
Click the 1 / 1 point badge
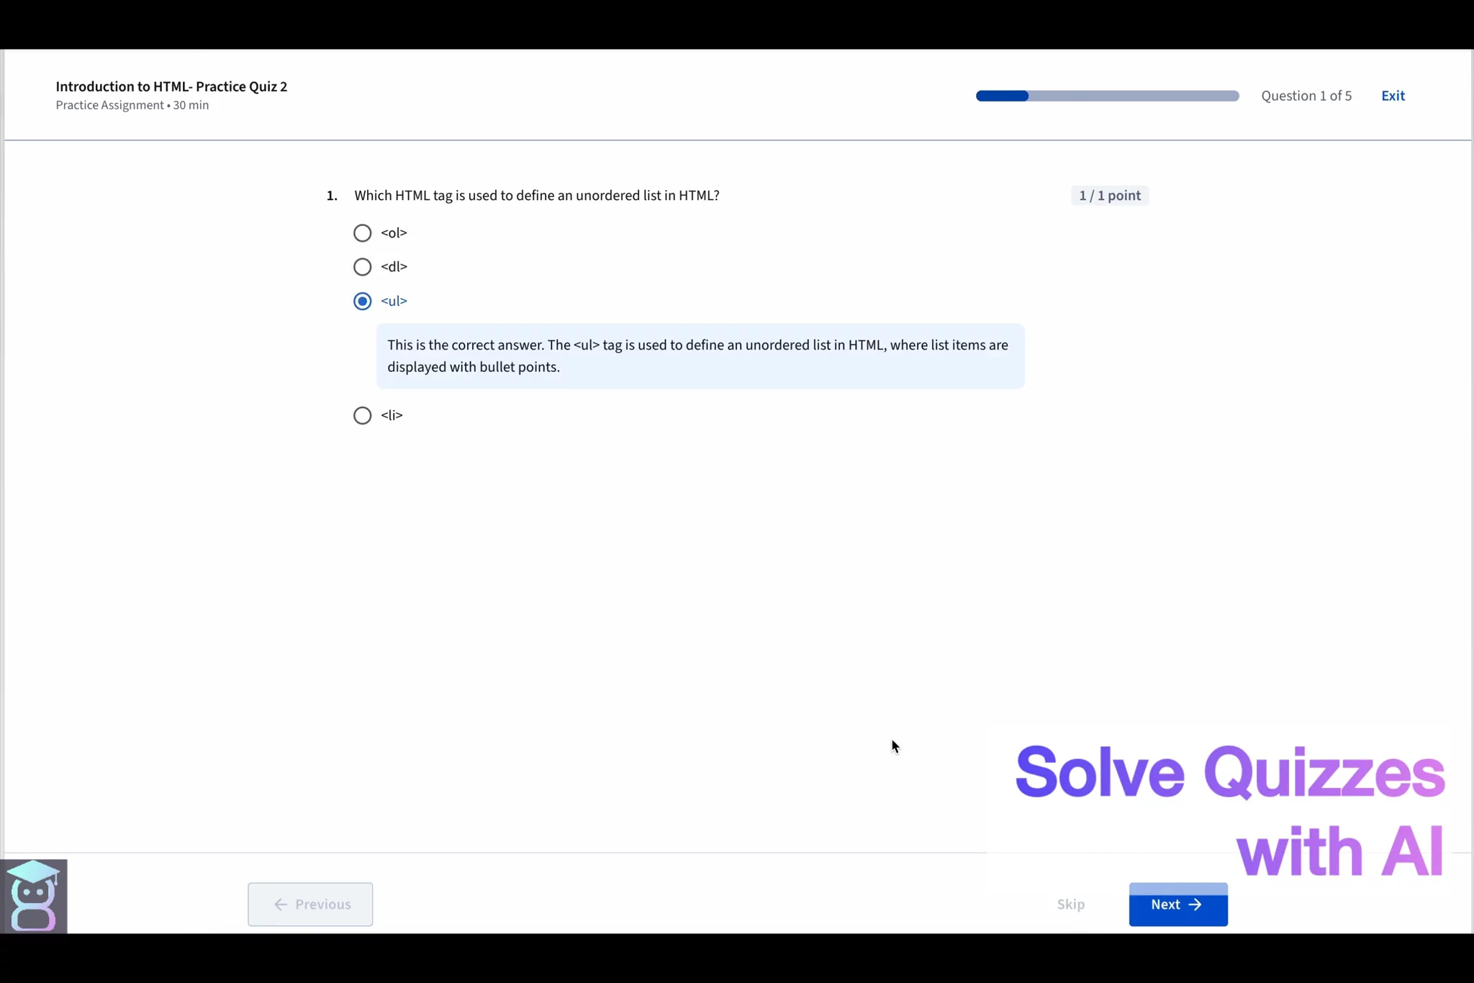(1109, 196)
